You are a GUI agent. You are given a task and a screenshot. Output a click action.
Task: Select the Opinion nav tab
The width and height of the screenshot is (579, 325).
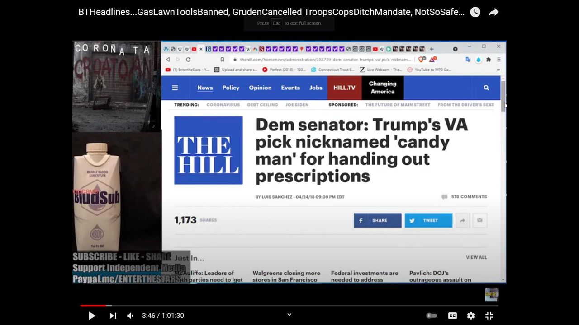[x=260, y=88]
